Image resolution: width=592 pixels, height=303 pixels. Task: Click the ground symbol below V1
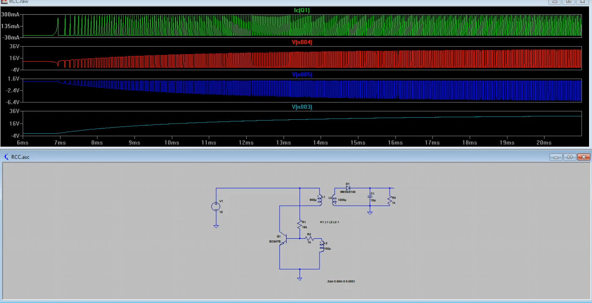click(216, 226)
